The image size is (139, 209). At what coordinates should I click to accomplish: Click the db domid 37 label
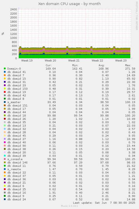[17, 176]
